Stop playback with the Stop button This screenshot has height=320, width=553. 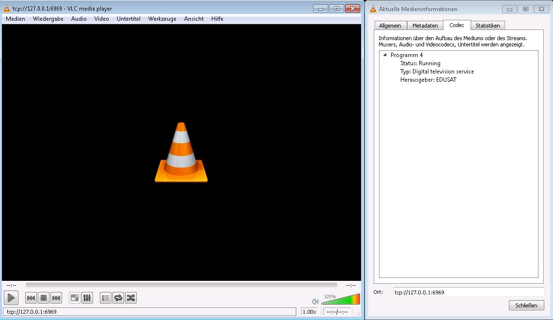pos(44,298)
